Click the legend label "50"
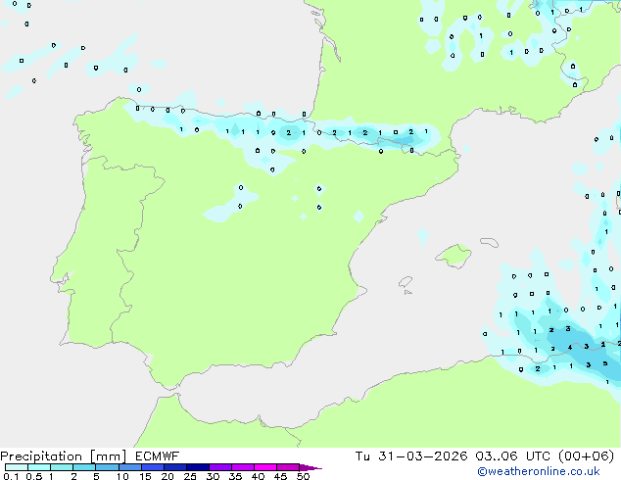The height and width of the screenshot is (480, 621). click(x=303, y=476)
